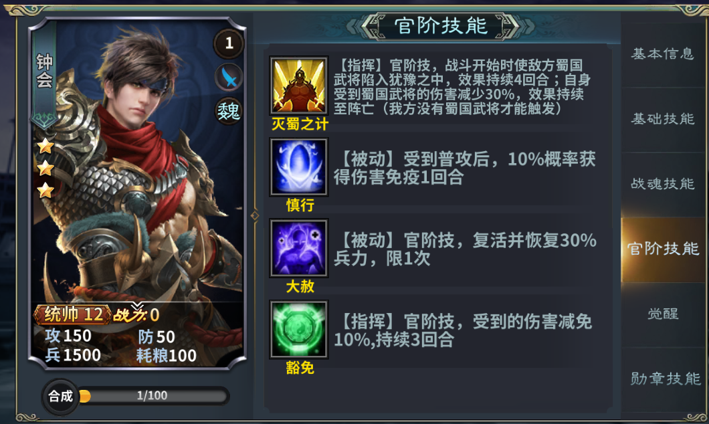Click the diamond divider handle beside the portrait
This screenshot has width=709, height=424.
pyautogui.click(x=255, y=215)
